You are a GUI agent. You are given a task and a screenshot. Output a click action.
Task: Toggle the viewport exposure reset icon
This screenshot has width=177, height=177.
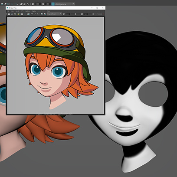tap(33, 4)
